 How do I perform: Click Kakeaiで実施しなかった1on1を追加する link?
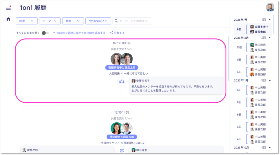[x=79, y=33]
